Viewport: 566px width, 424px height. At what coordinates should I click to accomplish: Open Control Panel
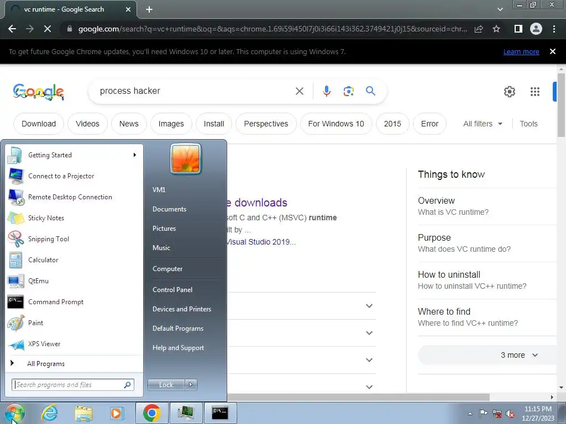[x=172, y=290]
